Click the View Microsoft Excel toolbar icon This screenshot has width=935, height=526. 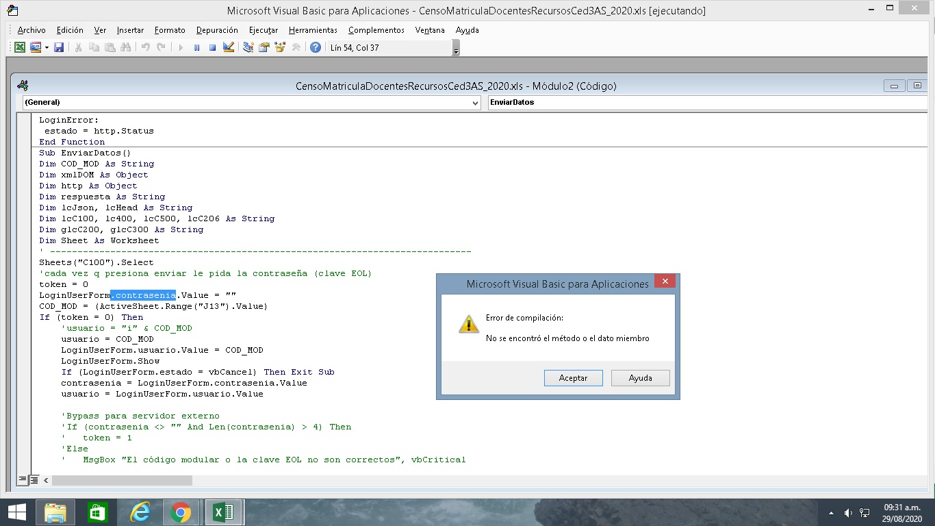click(20, 47)
